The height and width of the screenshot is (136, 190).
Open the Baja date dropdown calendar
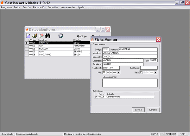(155, 73)
